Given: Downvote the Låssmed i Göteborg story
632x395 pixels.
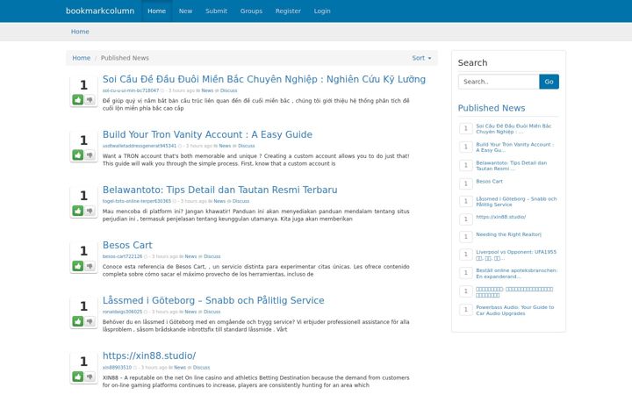Looking at the screenshot, I should coord(90,321).
